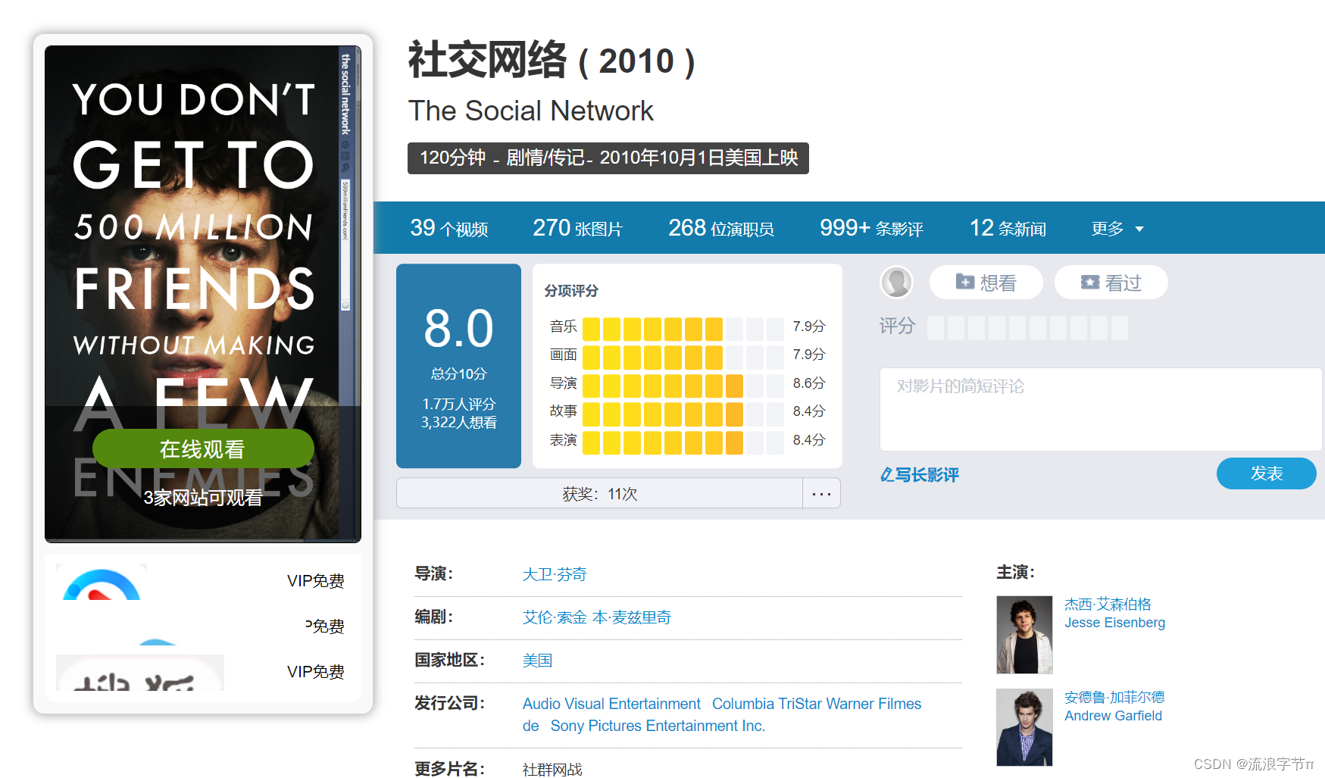This screenshot has width=1325, height=778.
Task: Open the 270 张图片 photos tab
Action: coord(577,228)
